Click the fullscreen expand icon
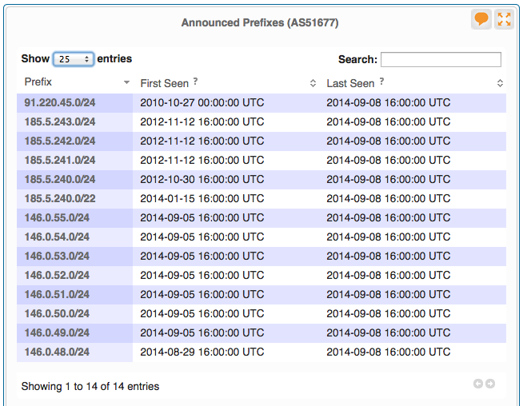Image resolution: width=523 pixels, height=406 pixels. tap(504, 20)
